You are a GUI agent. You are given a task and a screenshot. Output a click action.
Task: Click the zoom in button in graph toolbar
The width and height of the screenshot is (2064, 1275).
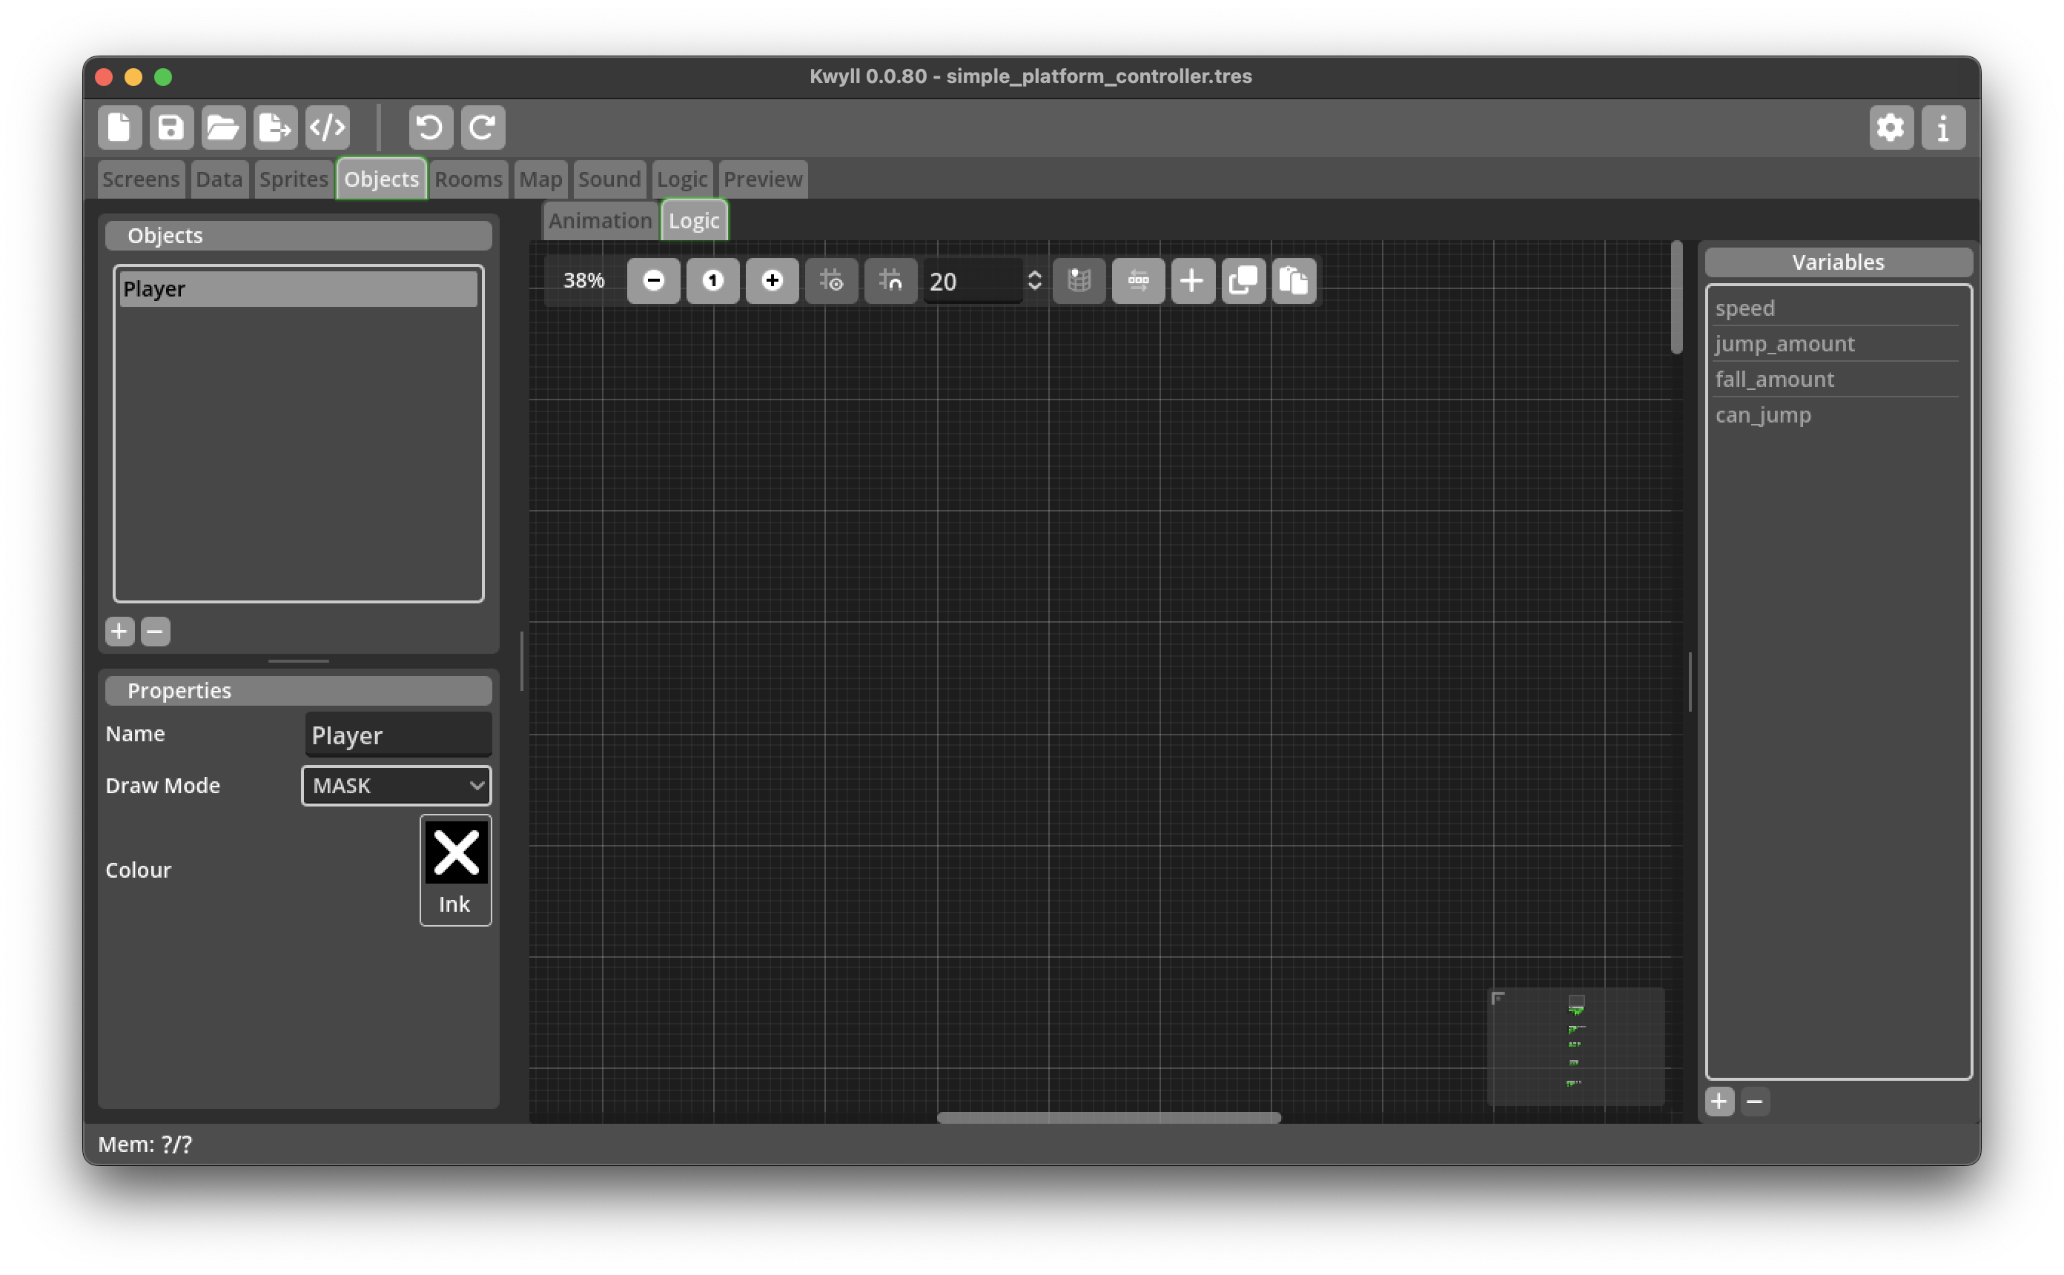tap(772, 281)
